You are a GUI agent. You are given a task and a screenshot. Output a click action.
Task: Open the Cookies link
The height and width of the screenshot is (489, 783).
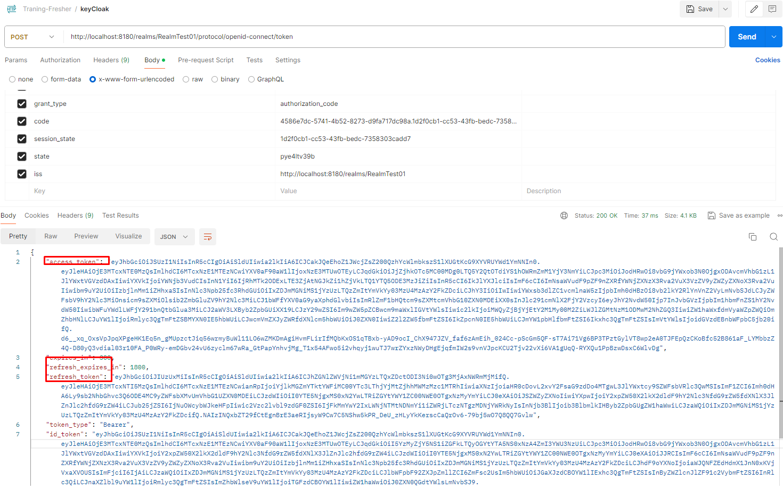768,60
